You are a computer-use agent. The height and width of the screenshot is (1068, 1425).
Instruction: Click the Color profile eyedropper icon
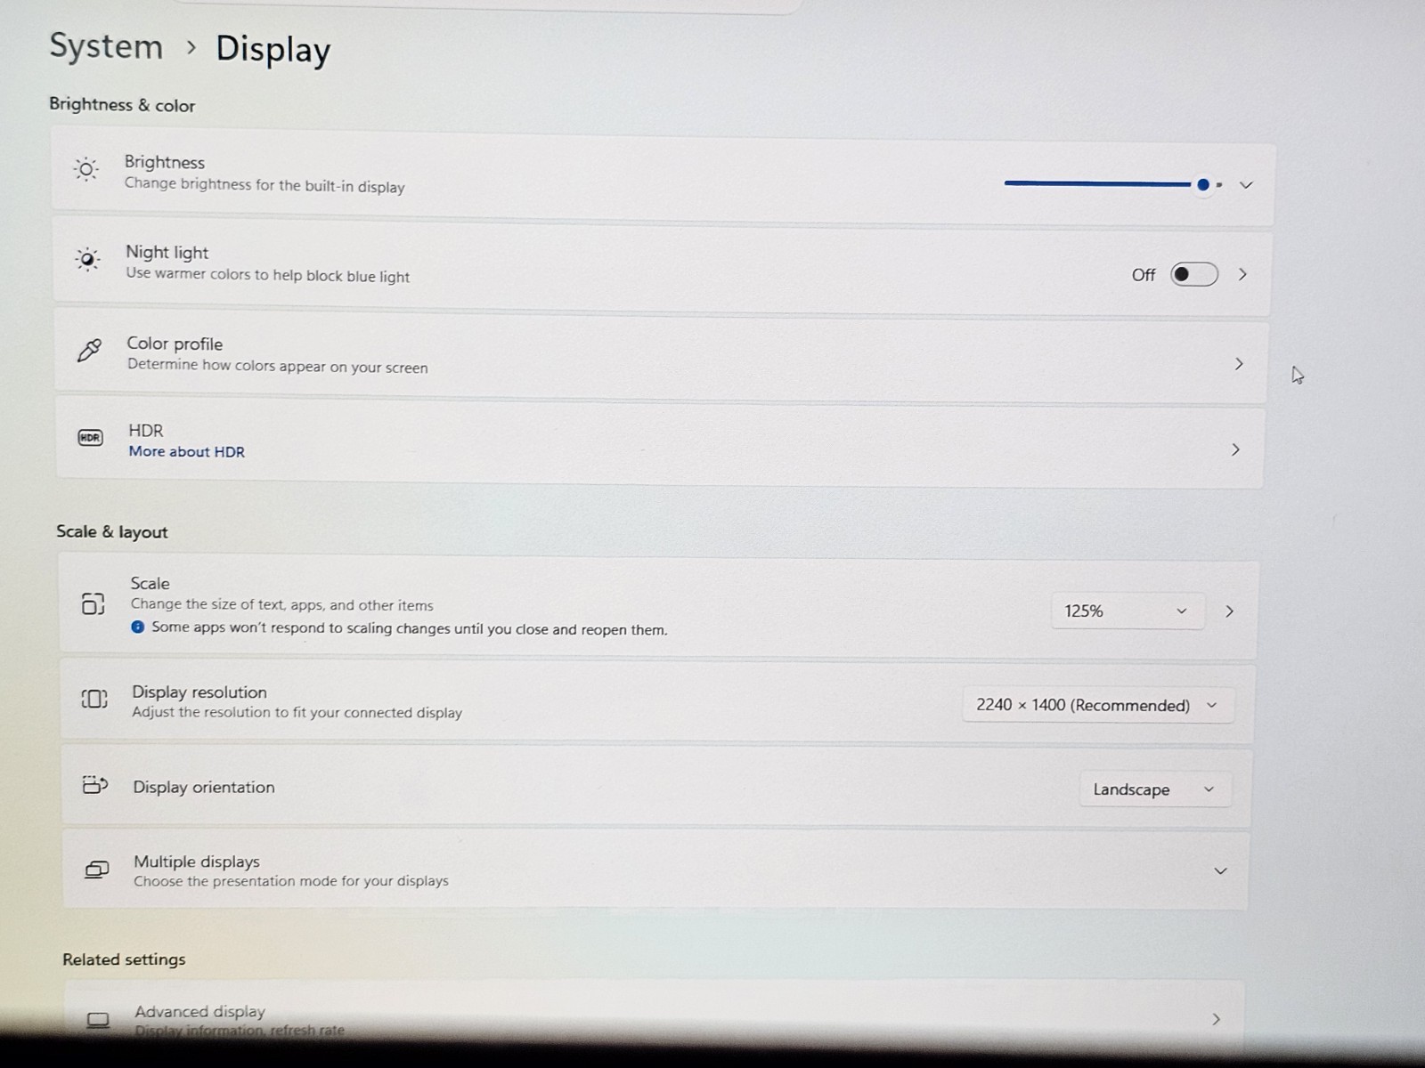[89, 350]
